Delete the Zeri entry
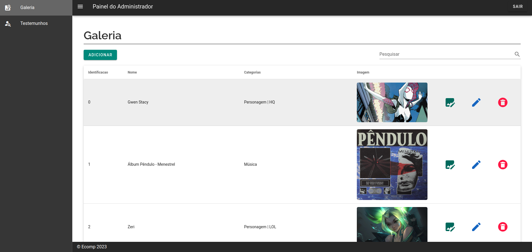Screen dimensions: 532x252 click(503, 227)
